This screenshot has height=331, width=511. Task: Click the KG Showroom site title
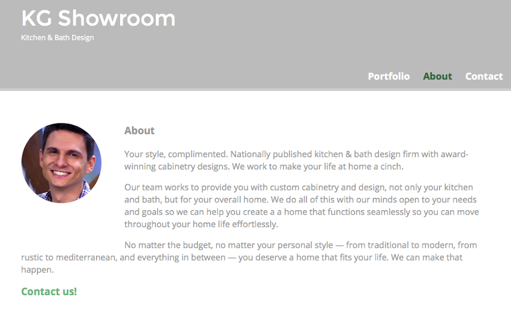98,18
